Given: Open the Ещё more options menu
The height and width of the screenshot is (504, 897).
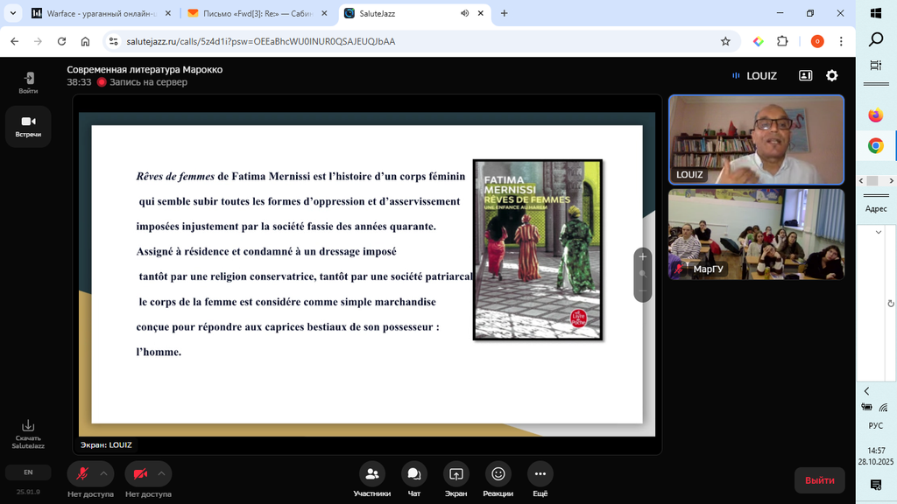Looking at the screenshot, I should click(x=540, y=474).
